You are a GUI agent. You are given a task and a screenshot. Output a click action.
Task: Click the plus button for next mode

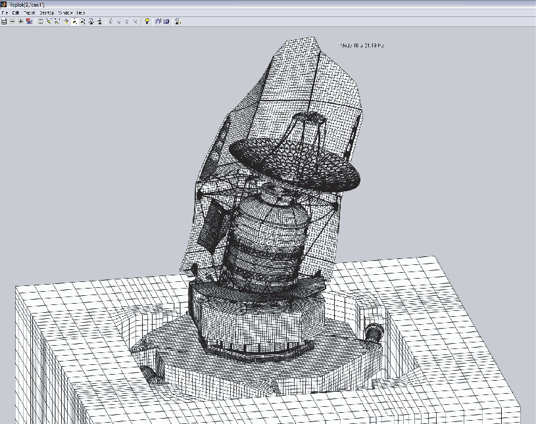(20, 21)
